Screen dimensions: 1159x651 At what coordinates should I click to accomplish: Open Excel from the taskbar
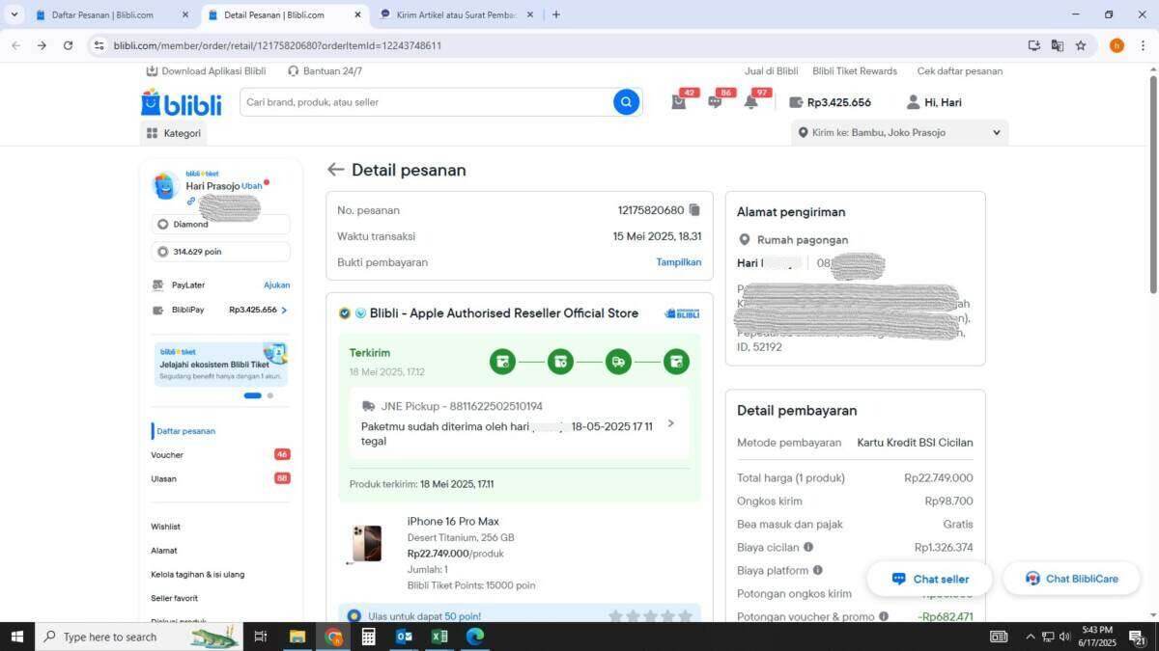coord(439,637)
